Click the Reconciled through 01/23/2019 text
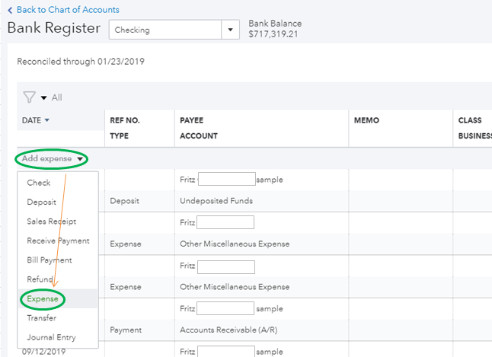Image resolution: width=492 pixels, height=357 pixels. coord(81,62)
